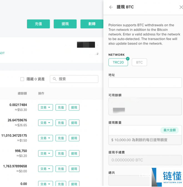Click the ≈$26.65 value text
Viewport: 183px width, 187px height.
coord(21,125)
